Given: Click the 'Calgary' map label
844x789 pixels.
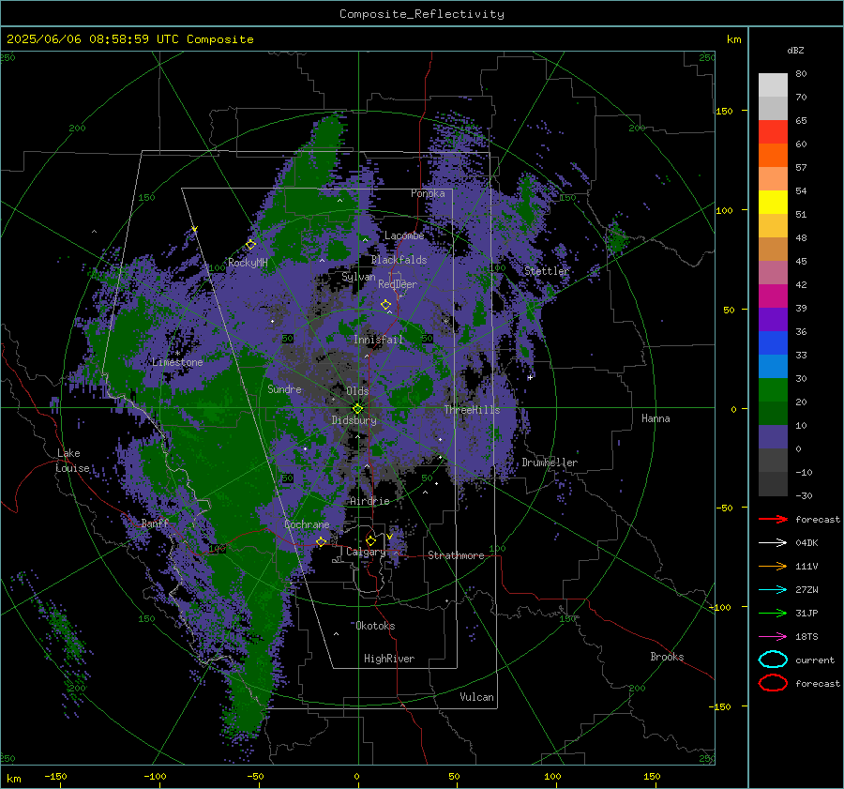Looking at the screenshot, I should 366,552.
